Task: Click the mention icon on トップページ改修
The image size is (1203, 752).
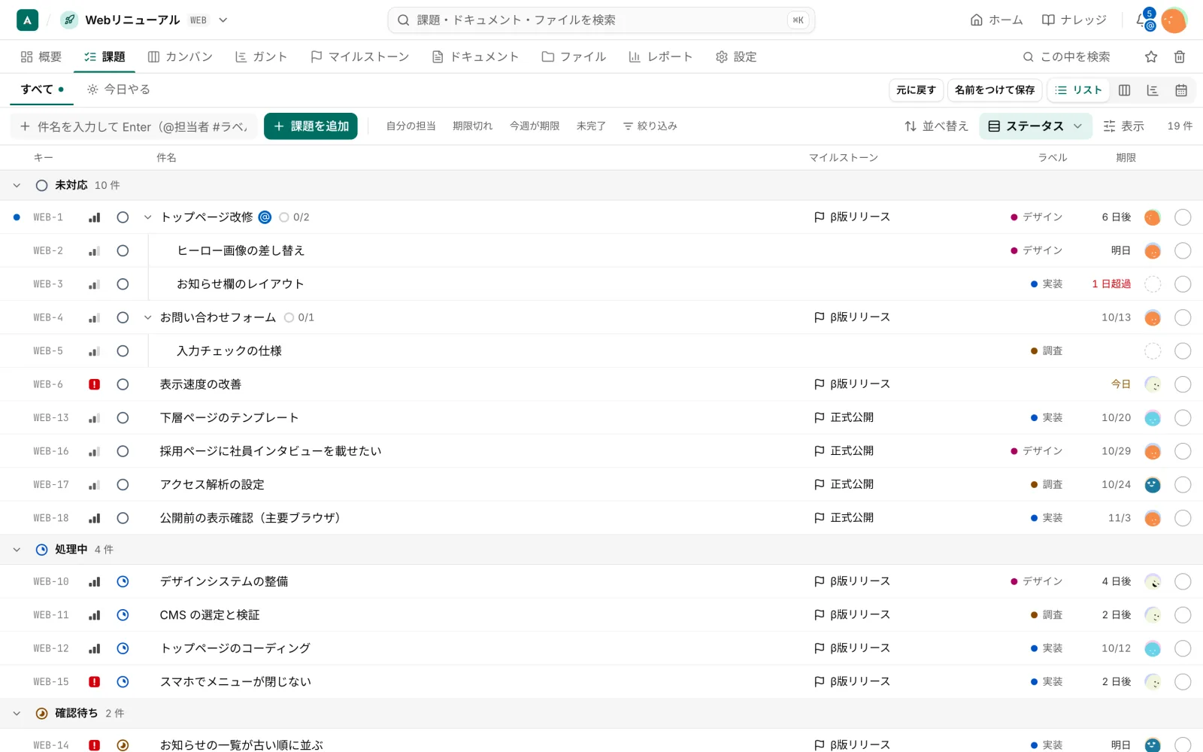Action: point(265,217)
